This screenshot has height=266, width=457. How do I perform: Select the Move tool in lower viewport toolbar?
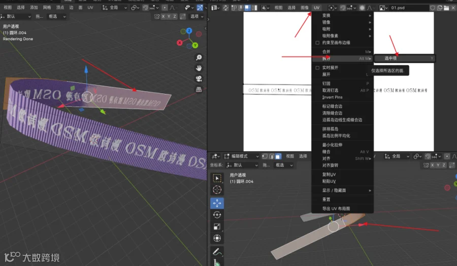pyautogui.click(x=217, y=203)
